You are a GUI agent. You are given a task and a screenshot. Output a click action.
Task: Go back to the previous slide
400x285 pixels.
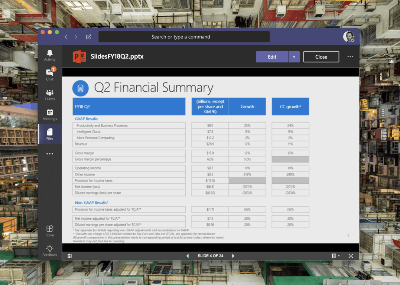pos(188,256)
